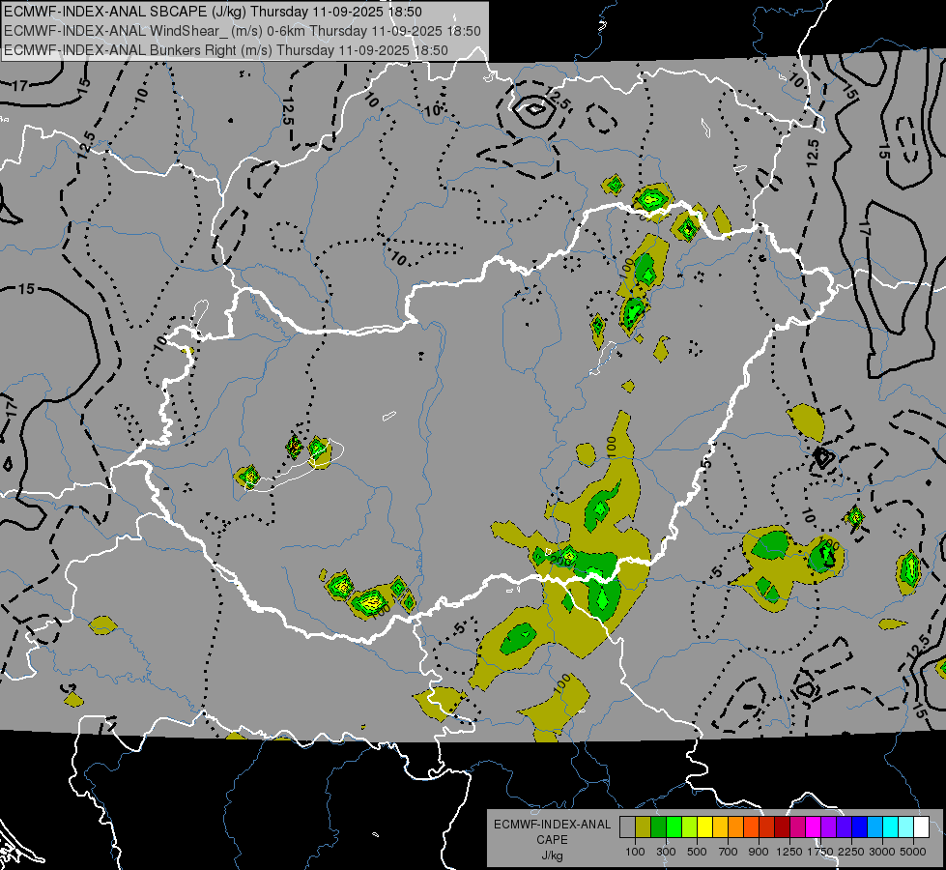
Task: Click the SBCAPE title line in the header
Action: pos(213,12)
